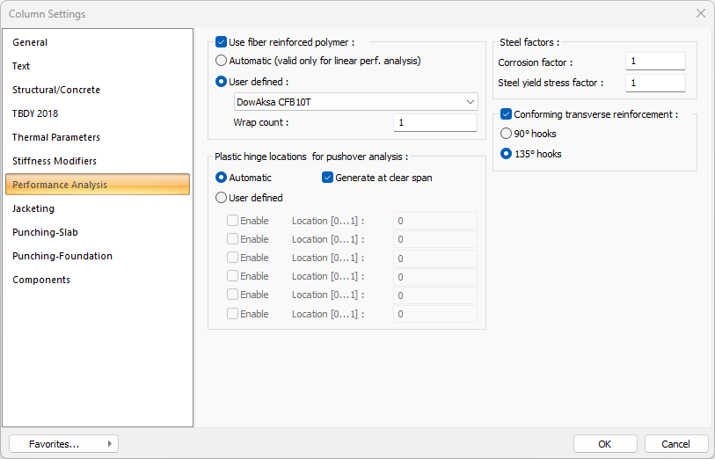Select Automatic fiber reinforced polymer option
Image resolution: width=715 pixels, height=459 pixels.
point(222,61)
